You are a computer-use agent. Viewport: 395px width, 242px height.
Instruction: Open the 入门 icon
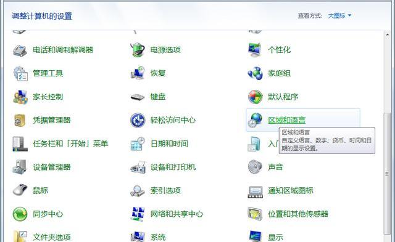[254, 143]
